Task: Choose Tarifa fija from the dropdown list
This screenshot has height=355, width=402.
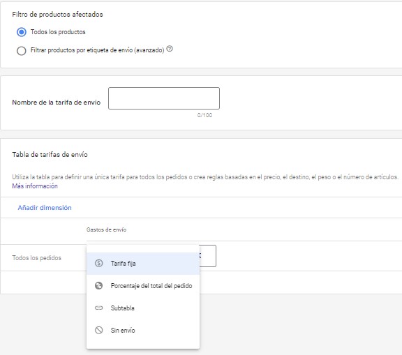Action: point(143,264)
